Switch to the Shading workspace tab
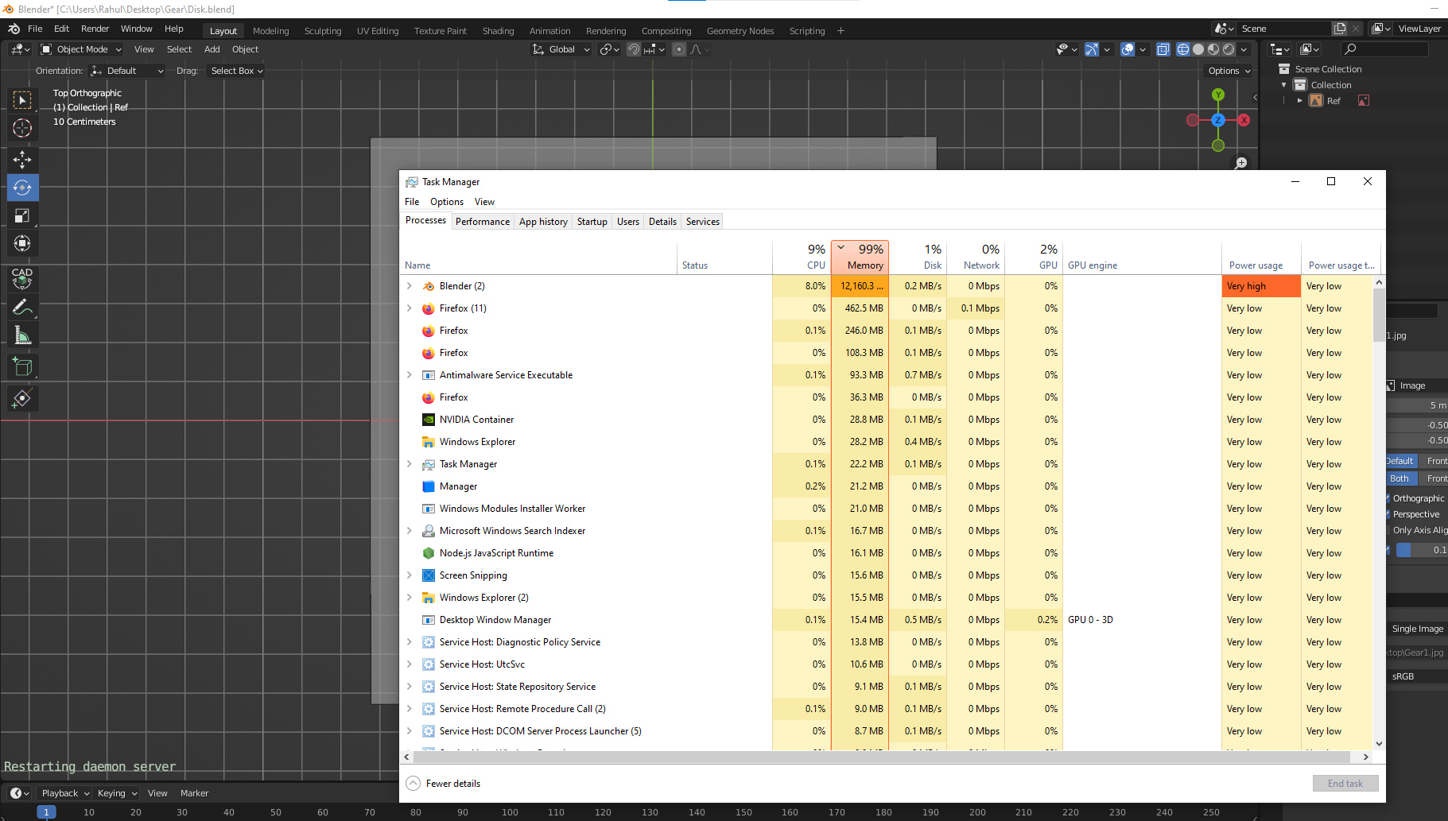 [498, 30]
